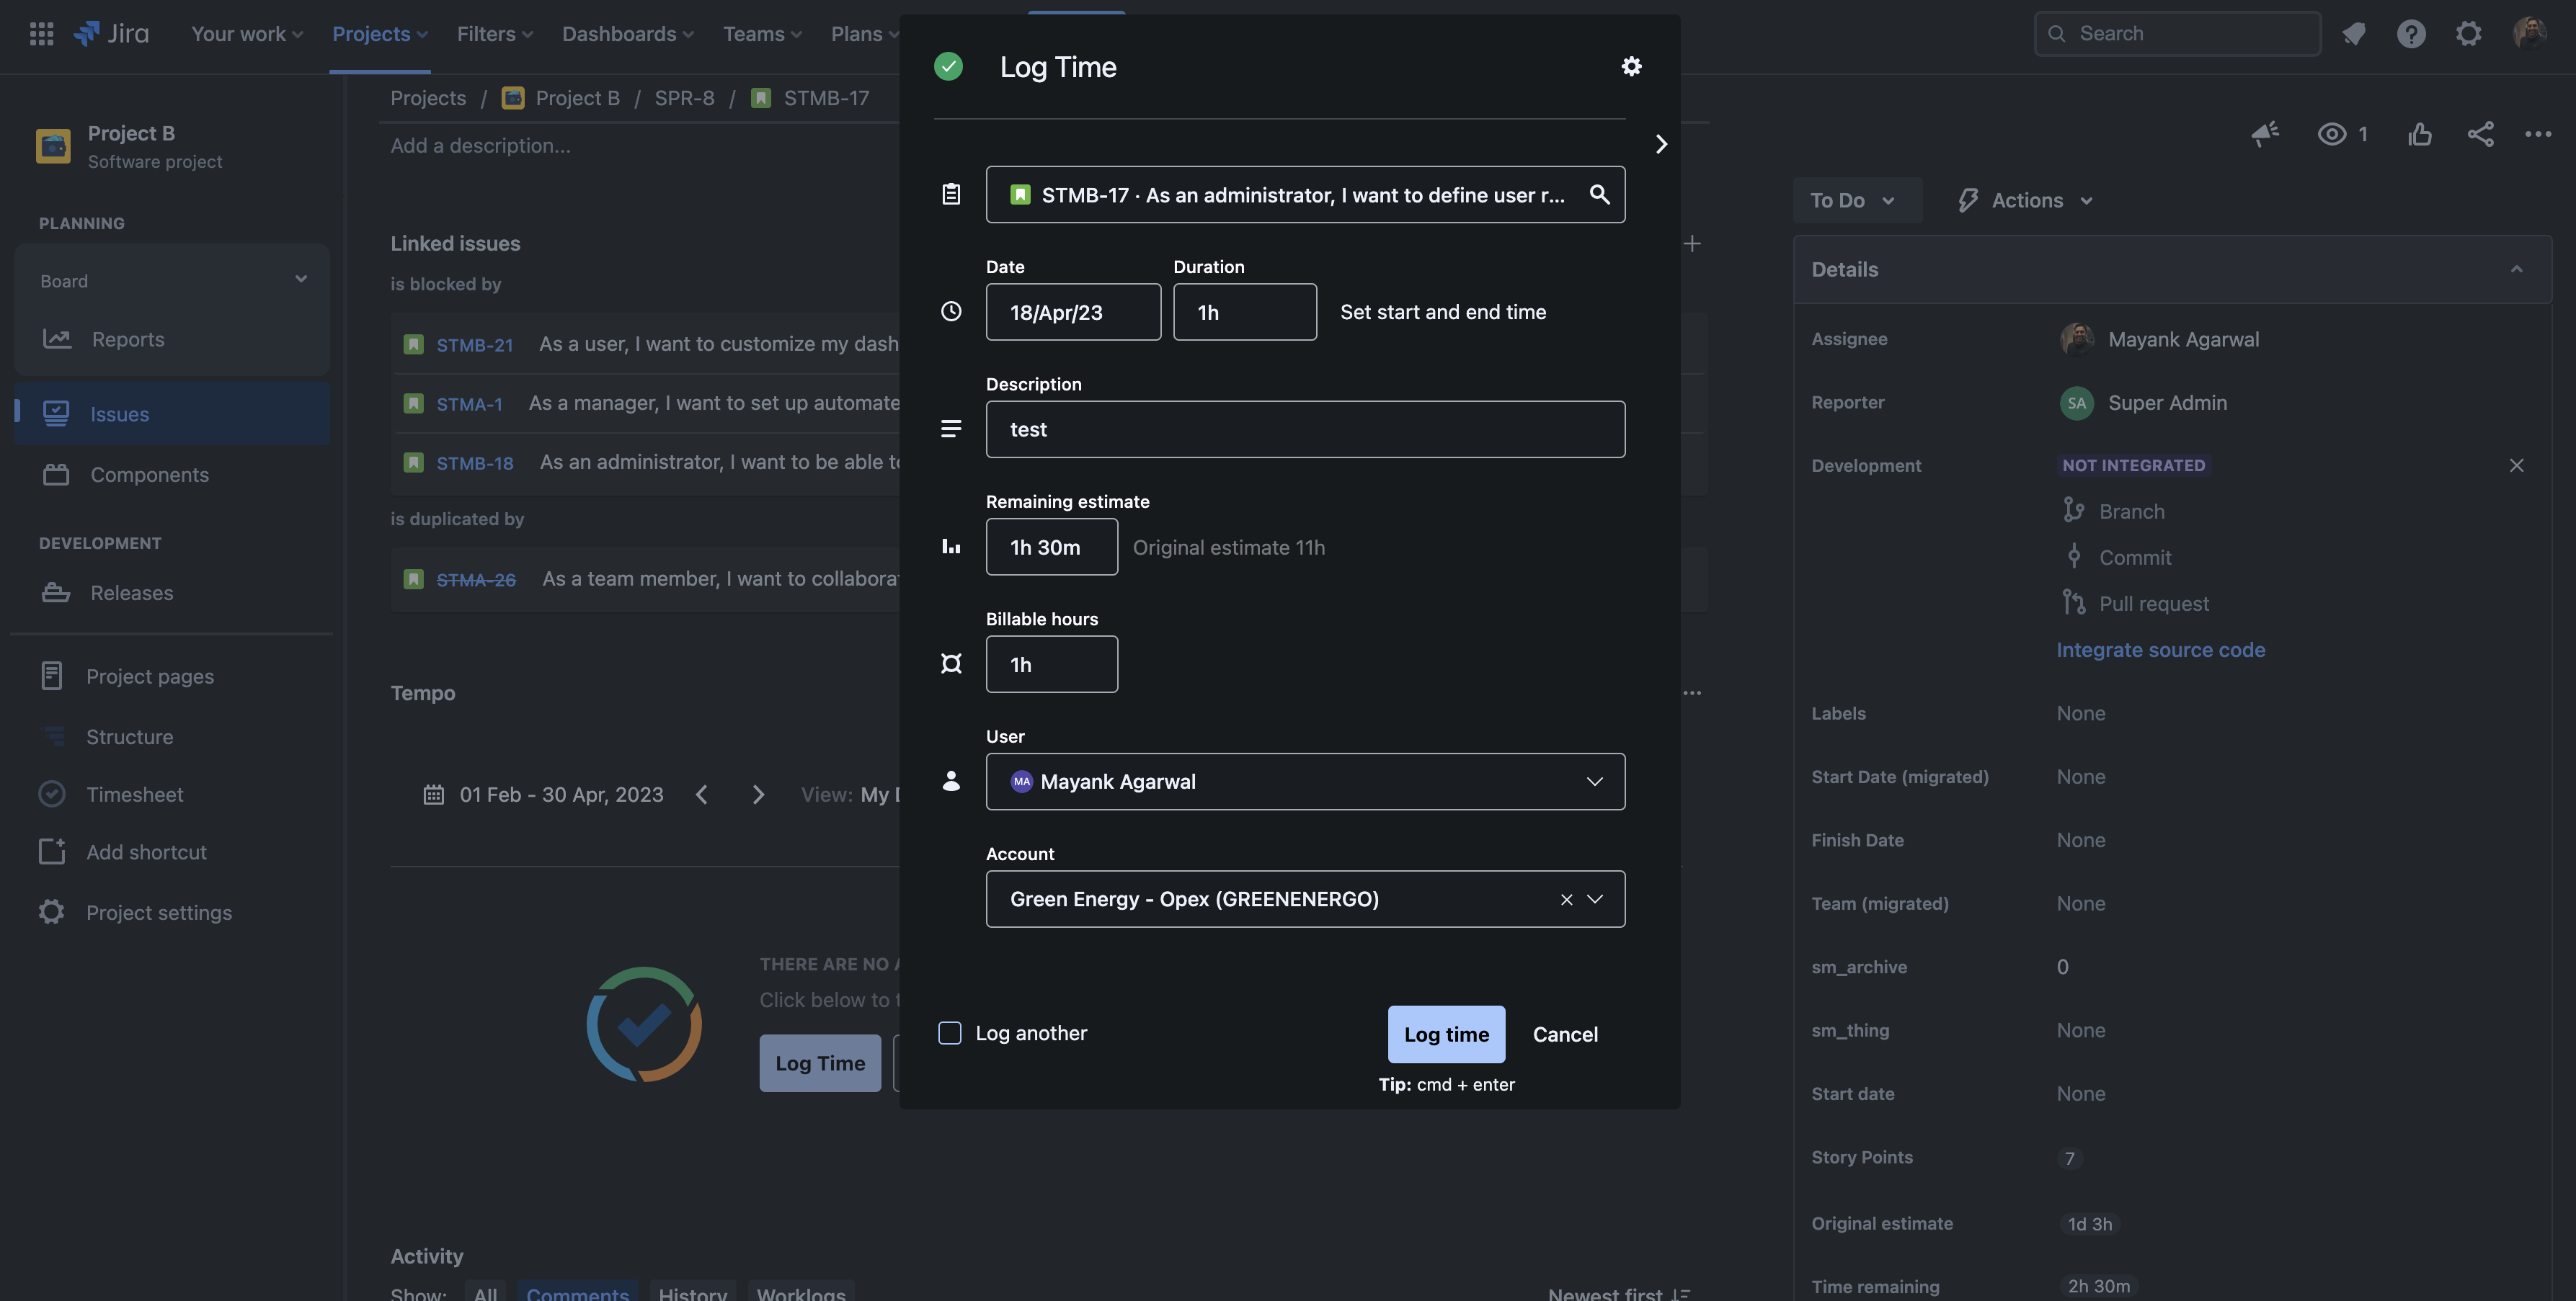This screenshot has height=1301, width=2576.
Task: Click the thumbs-up vote icon
Action: (2419, 134)
